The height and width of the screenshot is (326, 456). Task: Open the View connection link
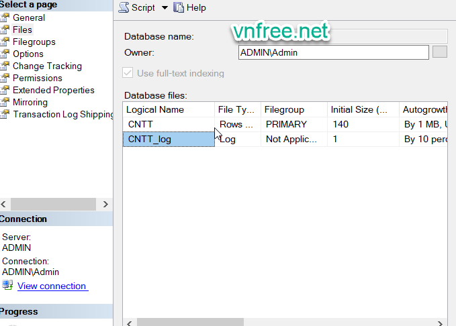click(x=52, y=286)
